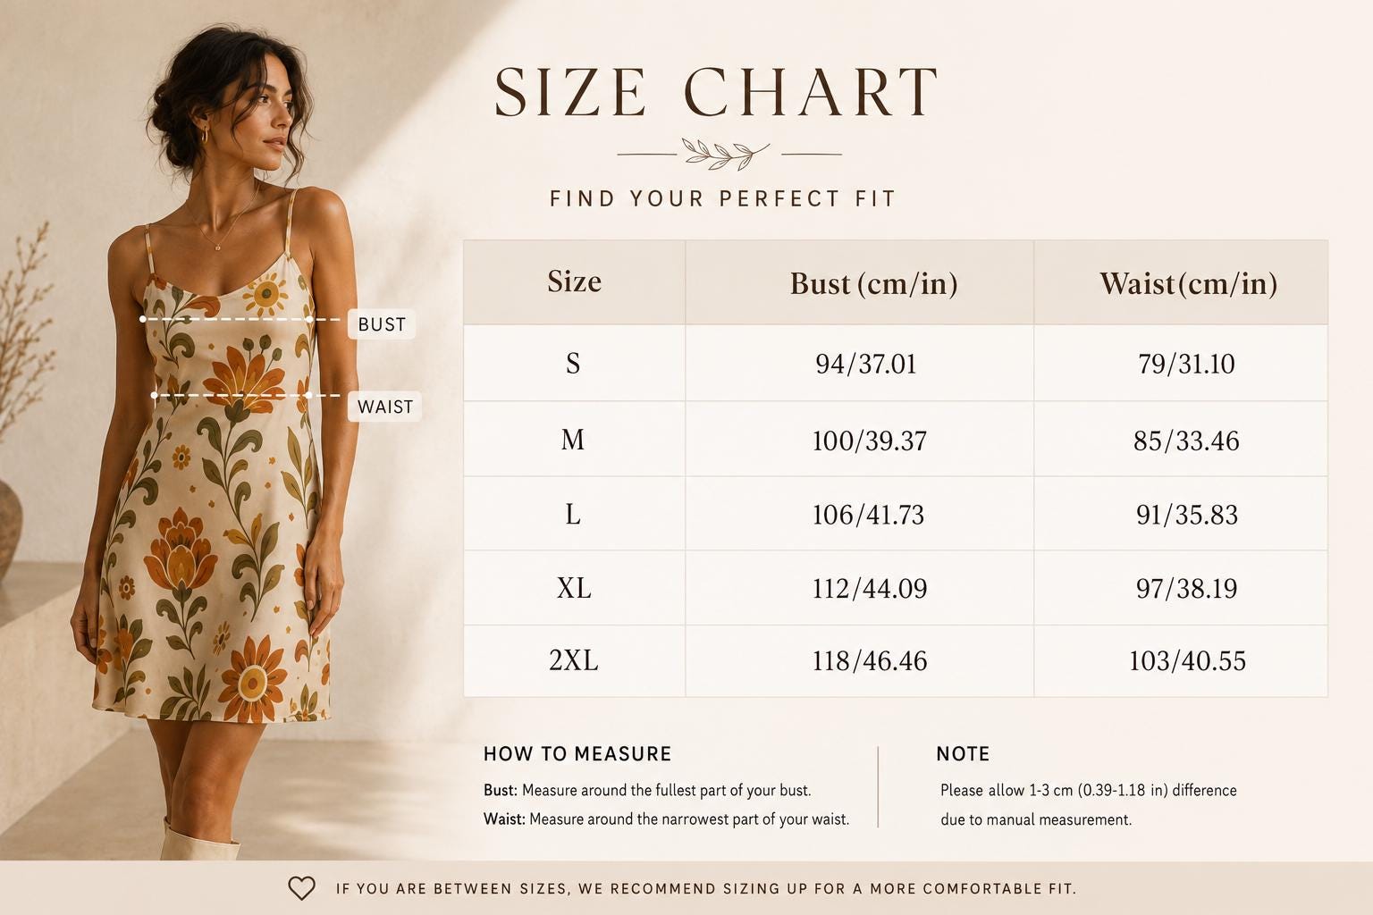
Task: Click the FIND YOUR PERFECT FIT subtitle
Action: coord(722,198)
